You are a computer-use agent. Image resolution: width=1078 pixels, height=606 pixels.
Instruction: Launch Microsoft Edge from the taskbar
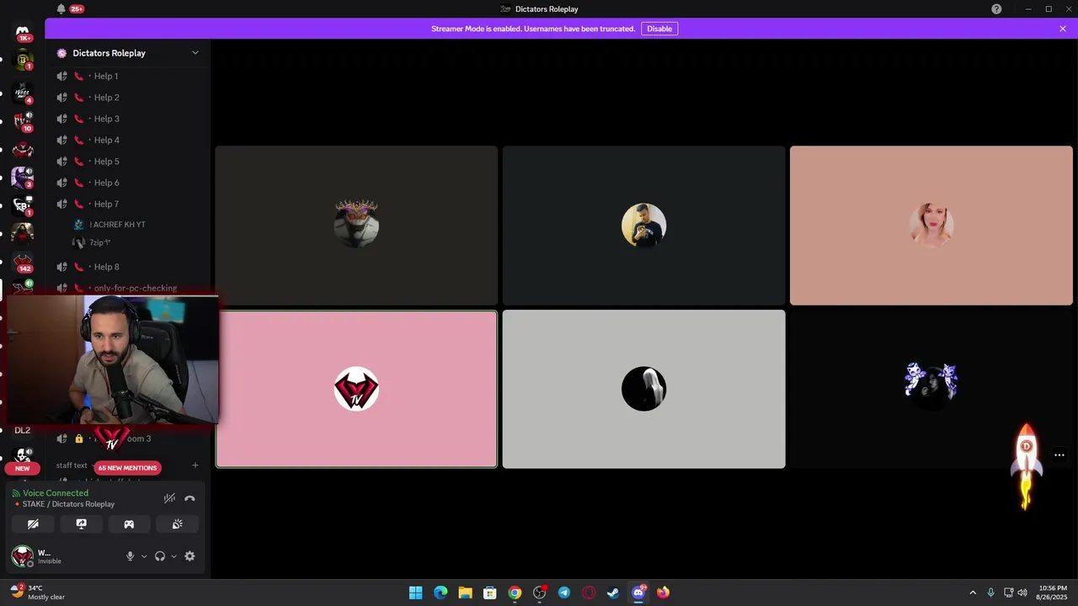tap(440, 593)
